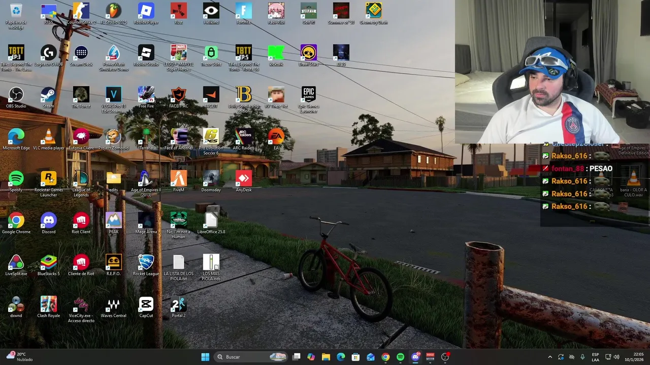Select the ARC Raiders desktop icon
Screen dimensions: 650x365
click(x=243, y=139)
